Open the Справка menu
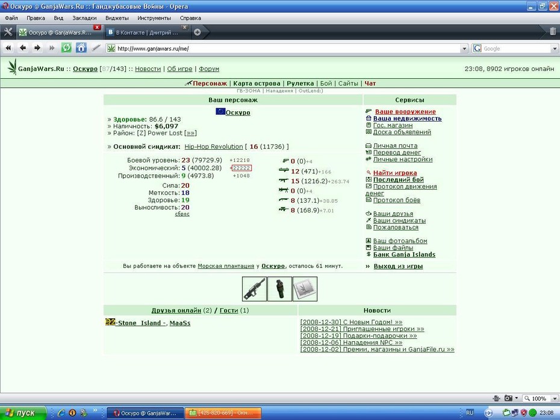The height and width of the screenshot is (420, 560). (x=190, y=18)
